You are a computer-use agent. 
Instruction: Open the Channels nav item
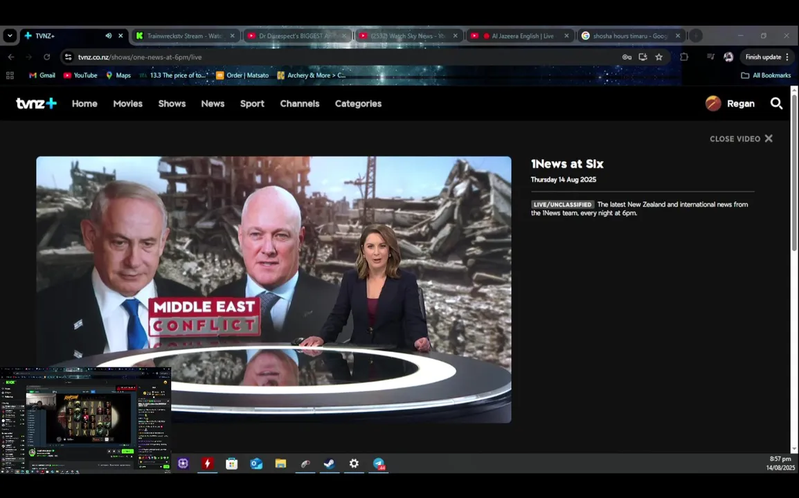300,103
